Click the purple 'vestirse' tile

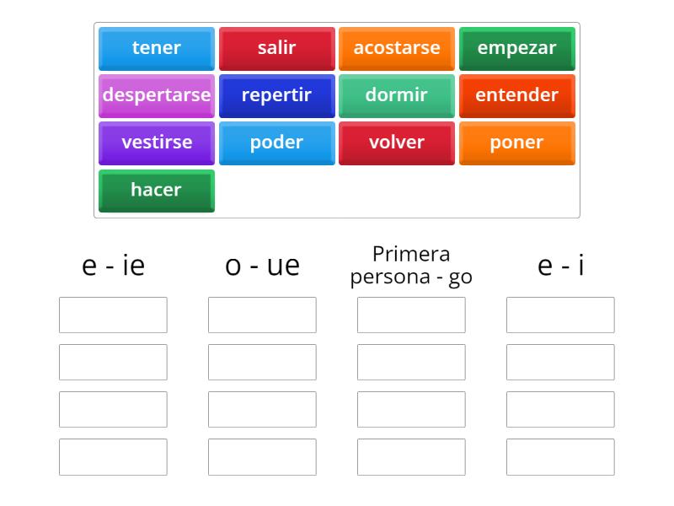156,143
